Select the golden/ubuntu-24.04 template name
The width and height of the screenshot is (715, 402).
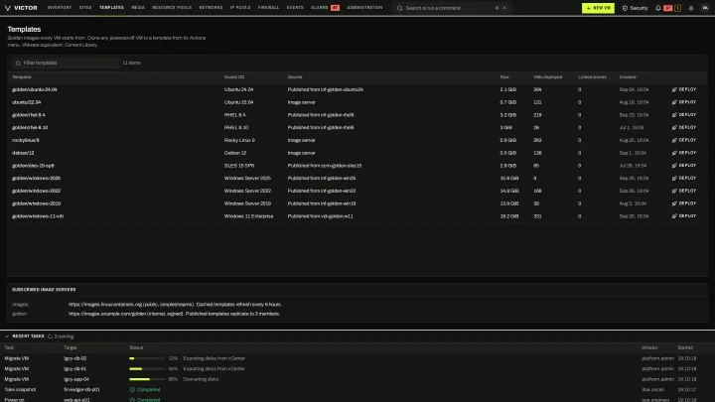[35, 89]
